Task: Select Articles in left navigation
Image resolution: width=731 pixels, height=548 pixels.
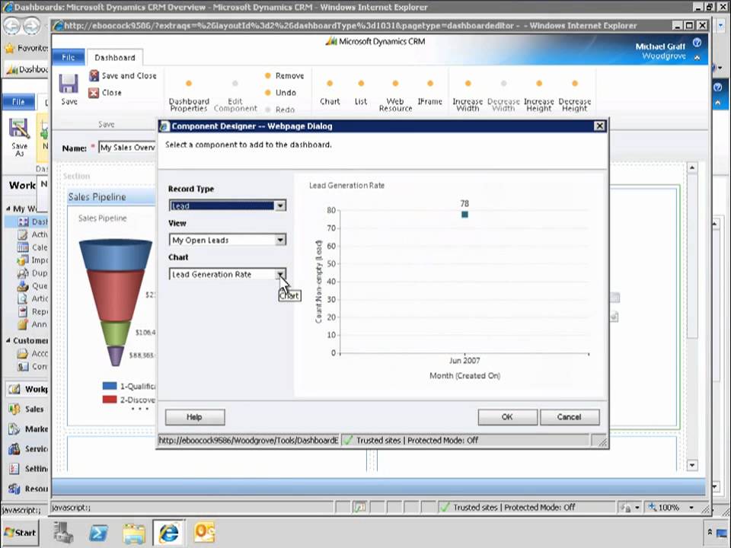Action: 32,298
